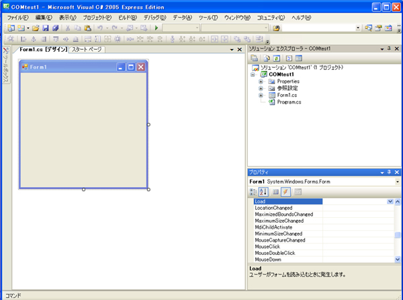Open the ヘルプ(H) menu

pyautogui.click(x=301, y=17)
